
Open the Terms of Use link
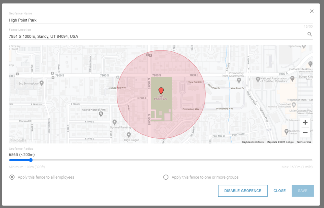click(x=304, y=142)
